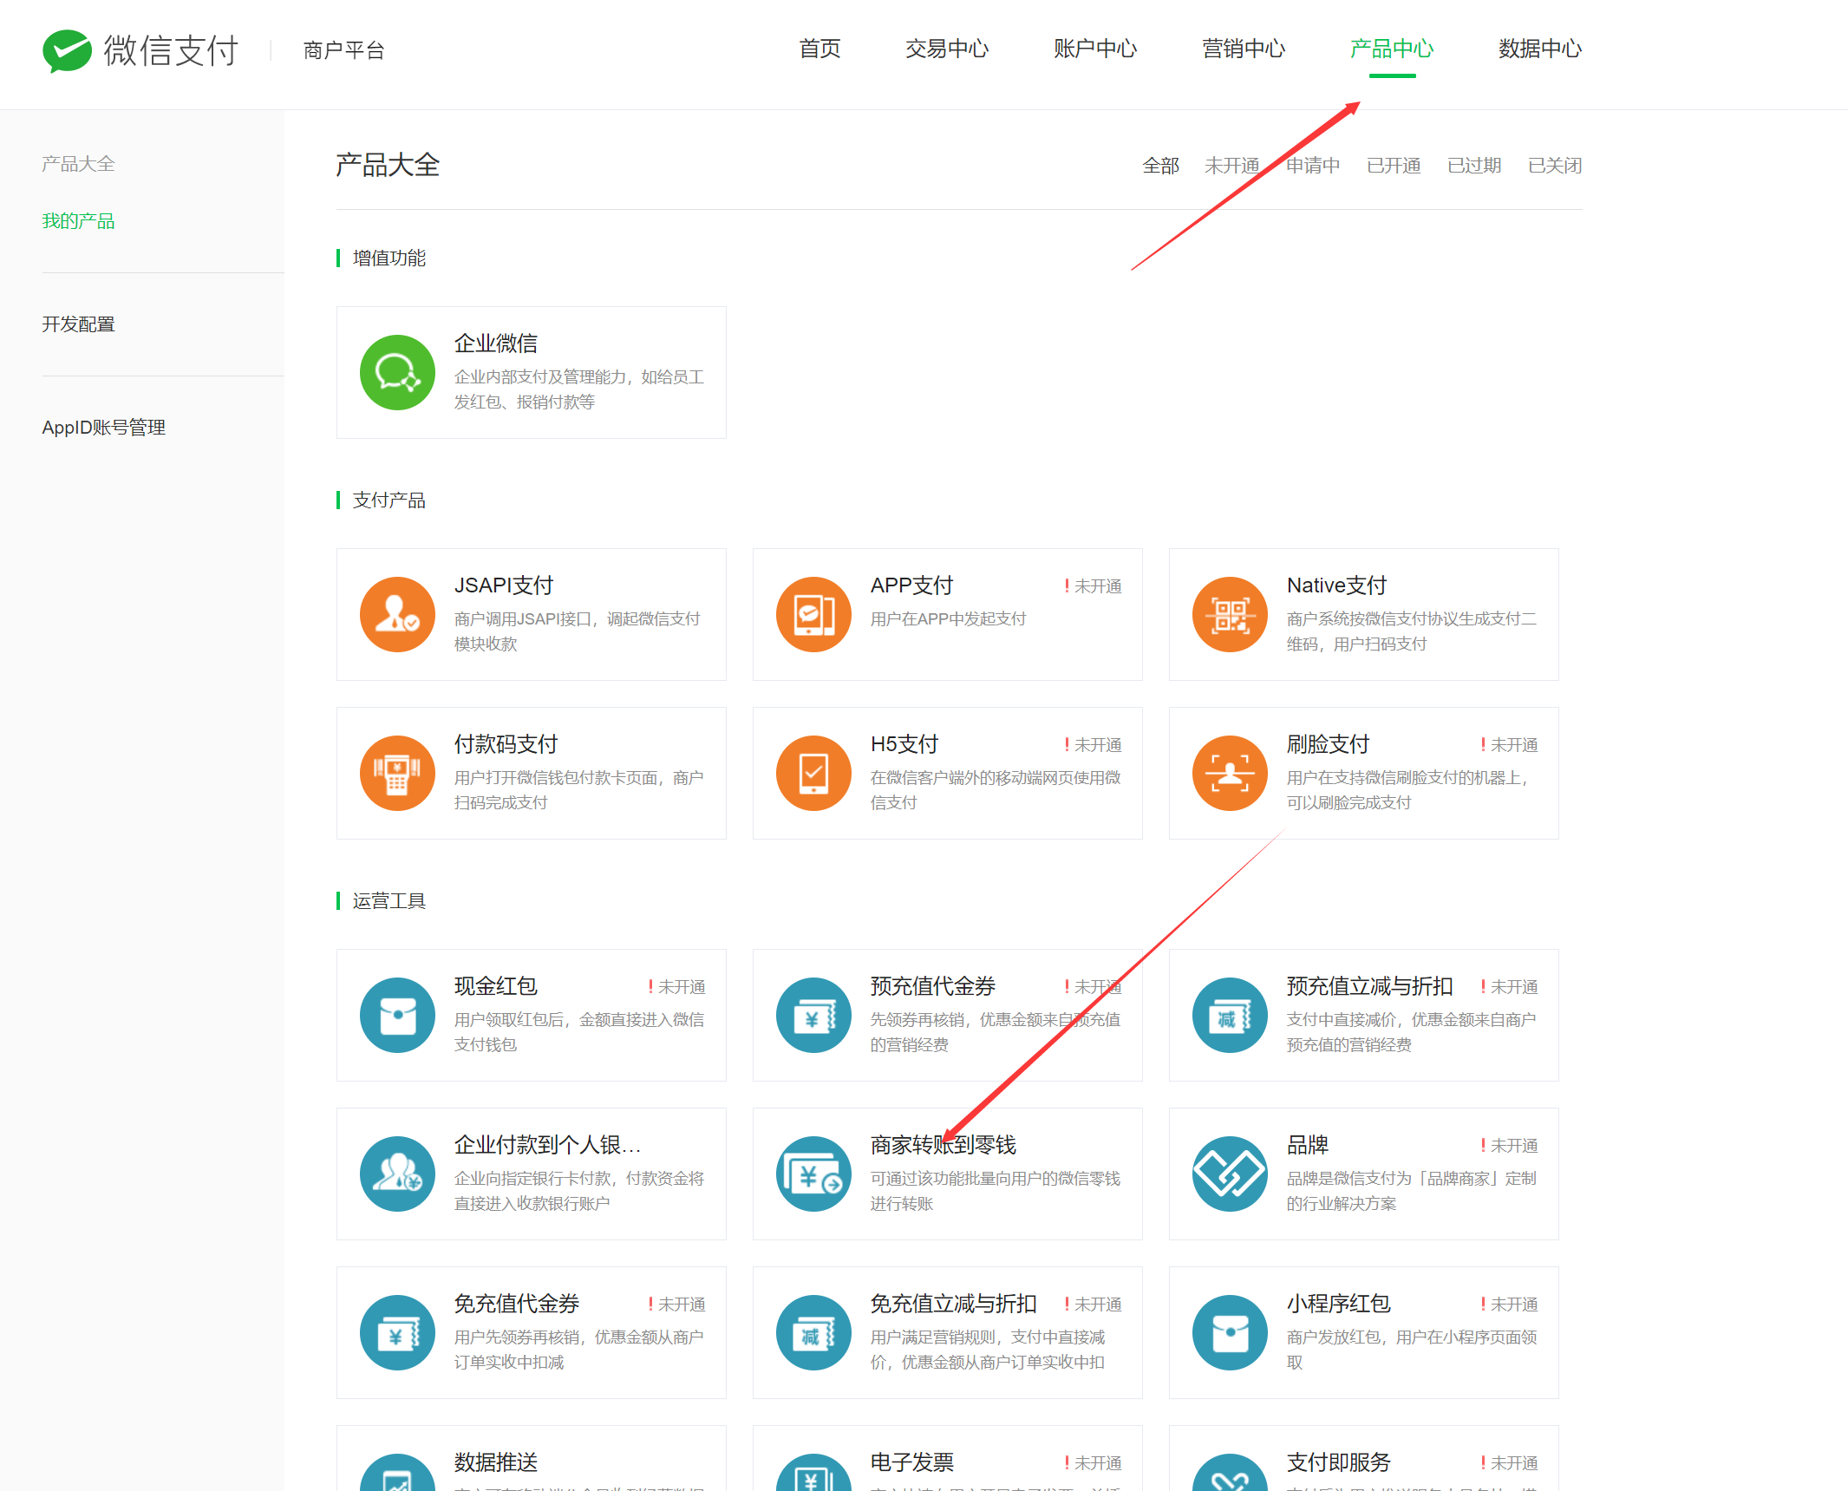Click the 品牌 diamond icon
Image resolution: width=1848 pixels, height=1491 pixels.
[x=1230, y=1174]
